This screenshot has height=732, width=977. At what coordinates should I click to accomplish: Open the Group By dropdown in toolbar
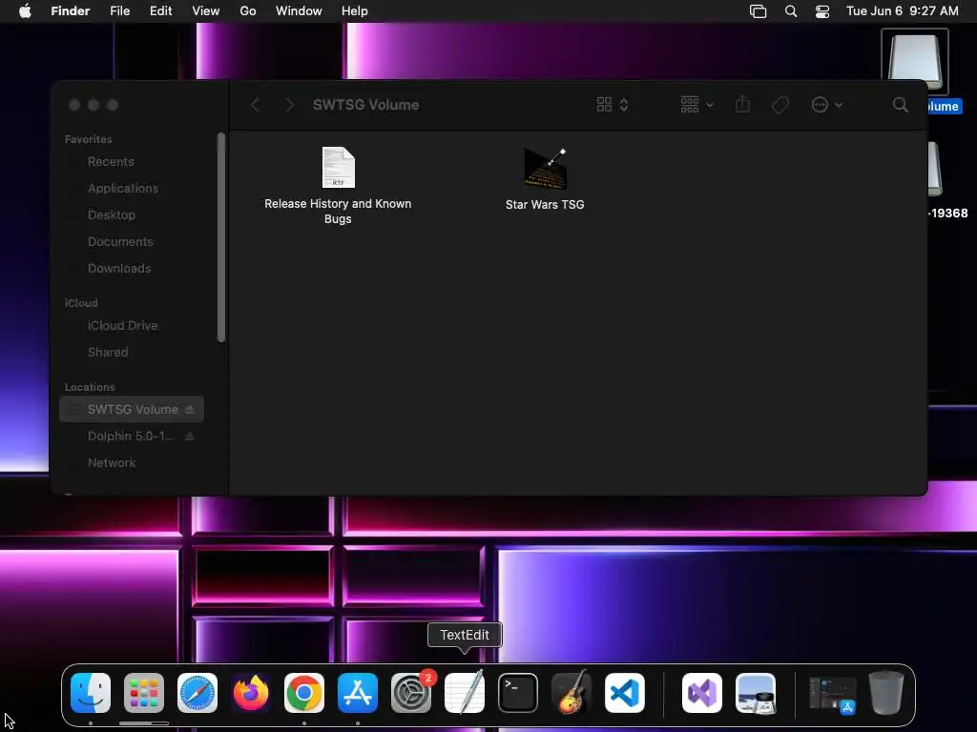(696, 105)
